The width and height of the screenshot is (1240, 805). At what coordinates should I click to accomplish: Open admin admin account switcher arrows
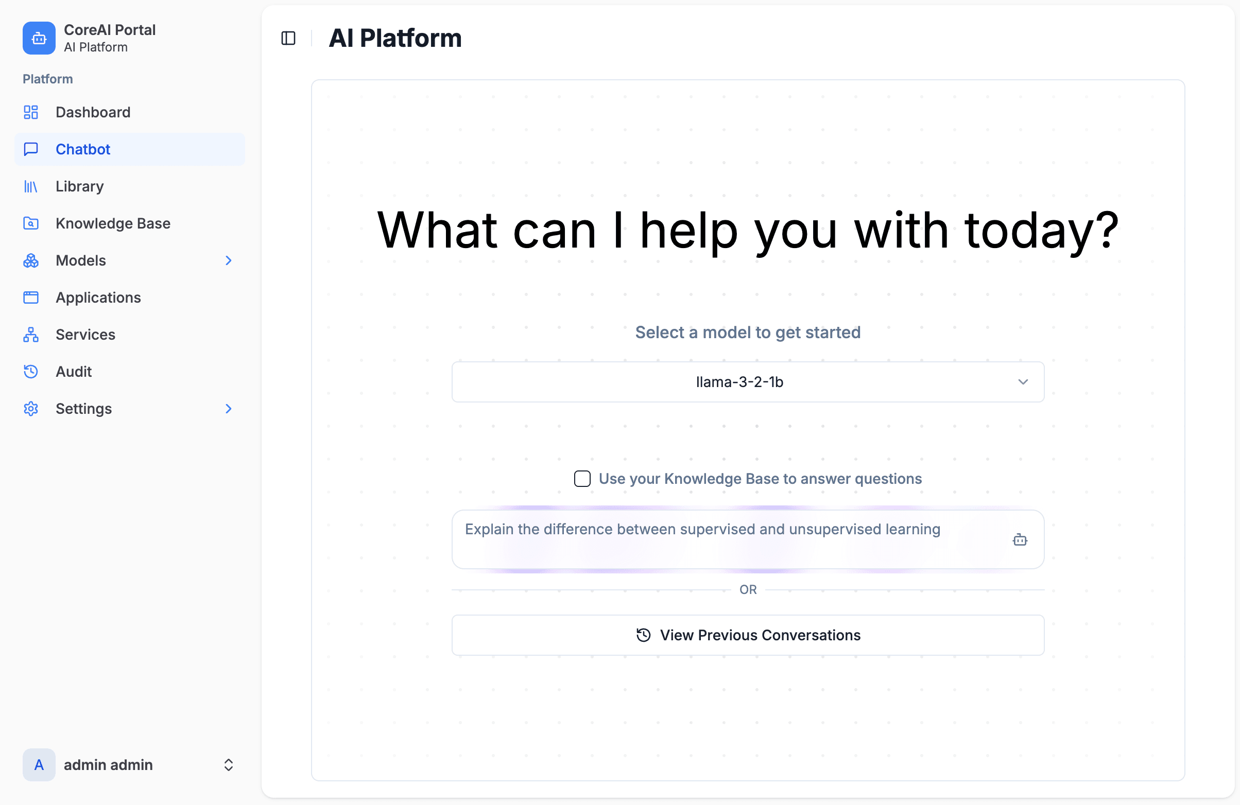(228, 764)
